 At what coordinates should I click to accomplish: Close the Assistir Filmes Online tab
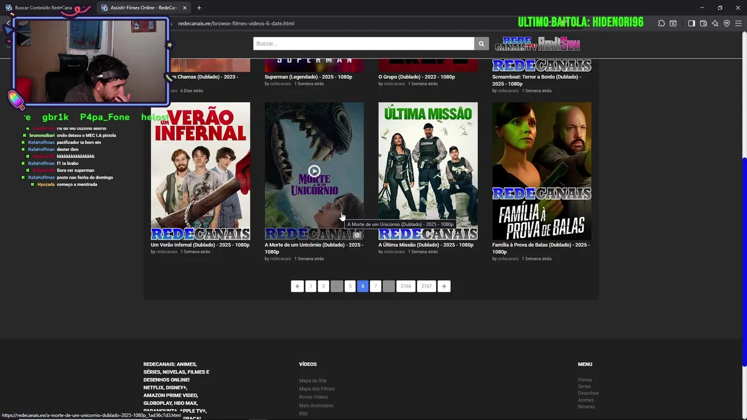185,8
